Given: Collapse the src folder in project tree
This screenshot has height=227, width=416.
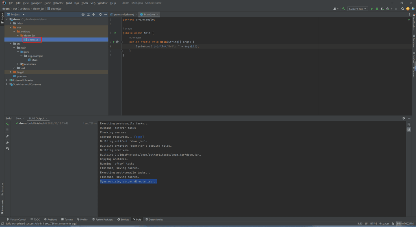Looking at the screenshot, I should click(11, 43).
